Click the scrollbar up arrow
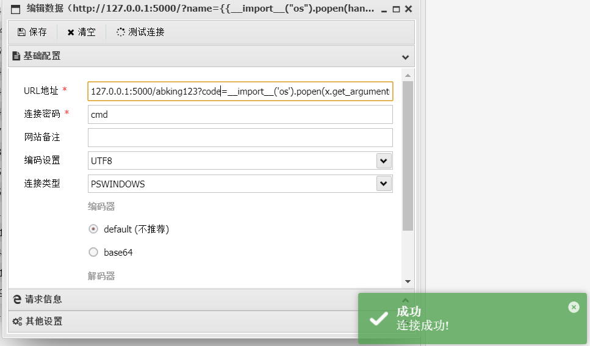590x346 pixels. (x=408, y=76)
